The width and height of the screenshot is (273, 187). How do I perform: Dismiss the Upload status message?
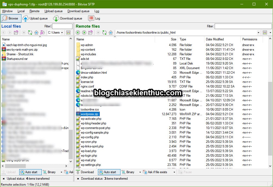pyautogui.click(x=4, y=179)
